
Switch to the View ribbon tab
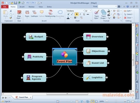(41, 7)
